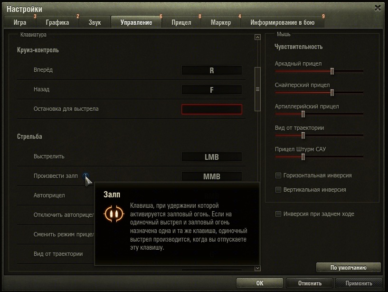The height and width of the screenshot is (292, 388).
Task: Enable Горизонтальная инверсия checkbox
Action: pos(278,175)
